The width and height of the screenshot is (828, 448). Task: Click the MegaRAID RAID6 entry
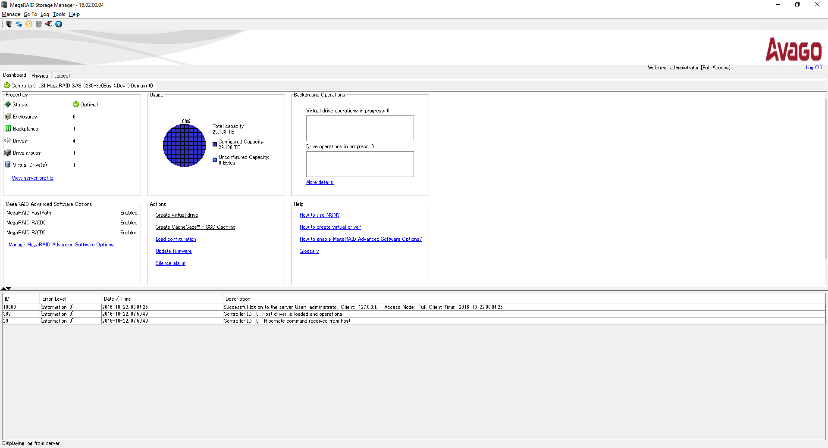click(72, 223)
